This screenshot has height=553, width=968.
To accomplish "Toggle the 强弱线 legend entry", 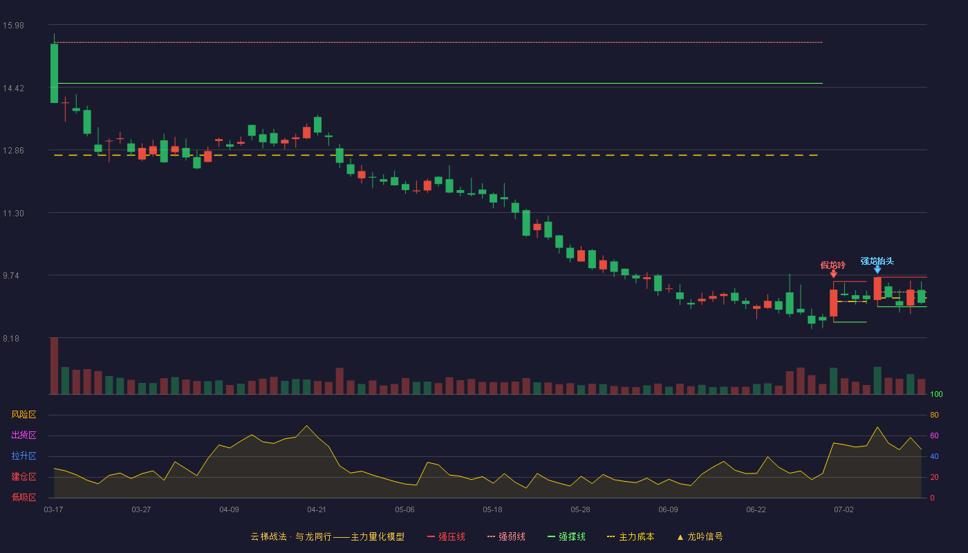I will coord(506,536).
